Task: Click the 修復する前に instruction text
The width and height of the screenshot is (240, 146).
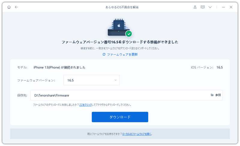Action: [x=120, y=48]
